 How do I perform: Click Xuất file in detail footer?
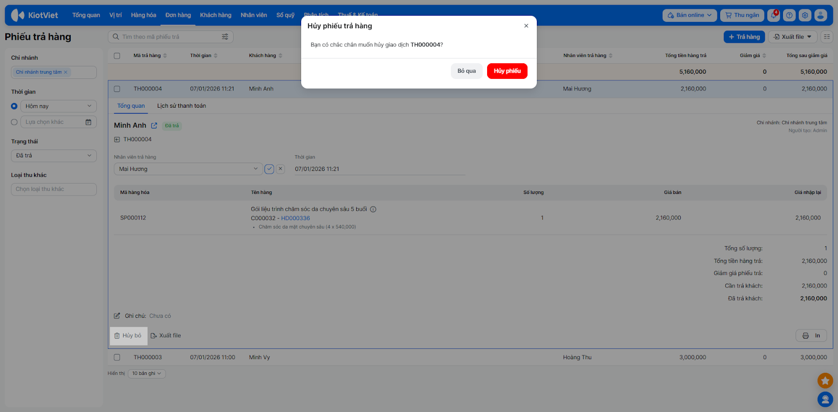point(166,336)
